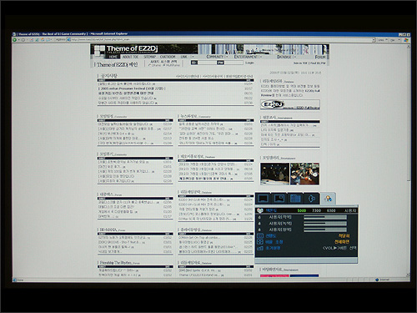The image size is (417, 313).
Task: Open the OSD picture-in-picture tab icon
Action: (279, 199)
